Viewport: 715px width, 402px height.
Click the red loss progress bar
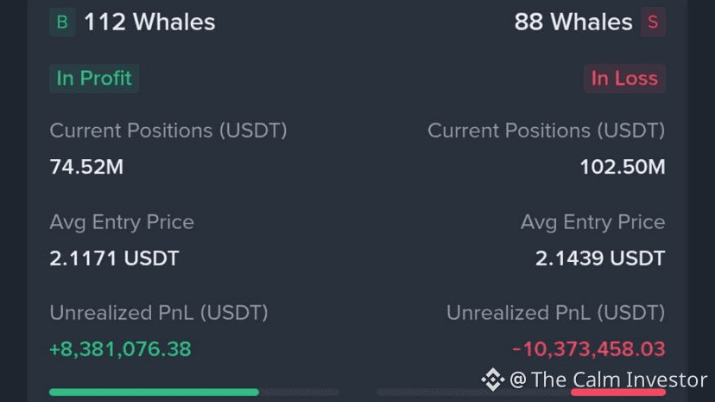(617, 392)
